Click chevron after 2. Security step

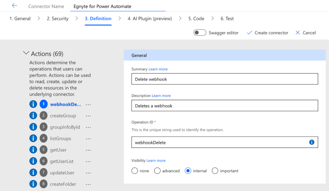[x=77, y=18]
